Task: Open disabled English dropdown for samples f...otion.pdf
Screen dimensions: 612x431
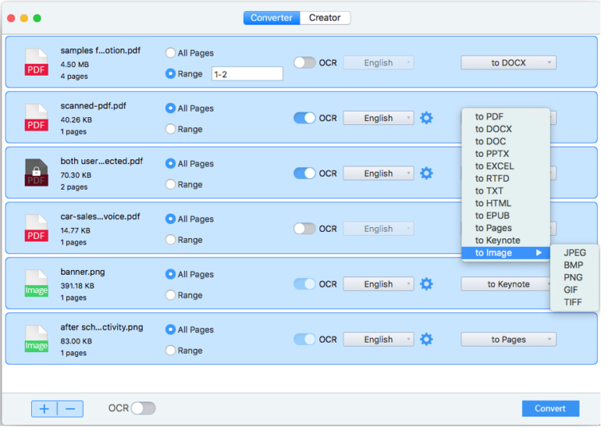Action: (379, 62)
